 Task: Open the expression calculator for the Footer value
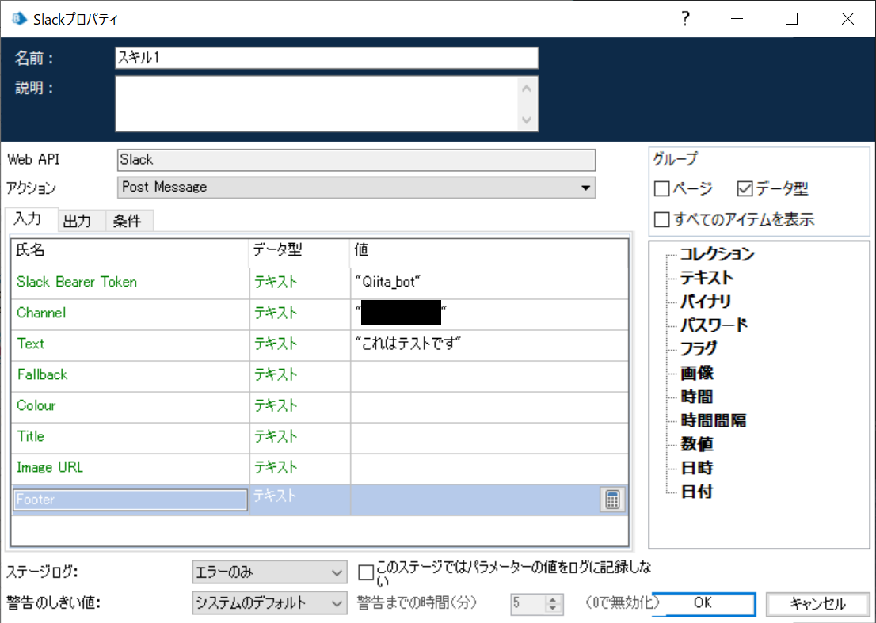pyautogui.click(x=611, y=500)
